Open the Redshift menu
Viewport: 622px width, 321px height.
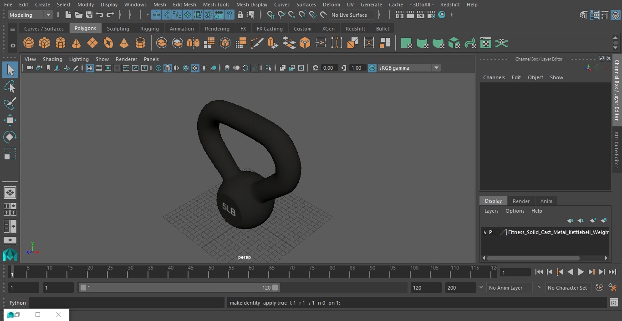[x=450, y=5]
